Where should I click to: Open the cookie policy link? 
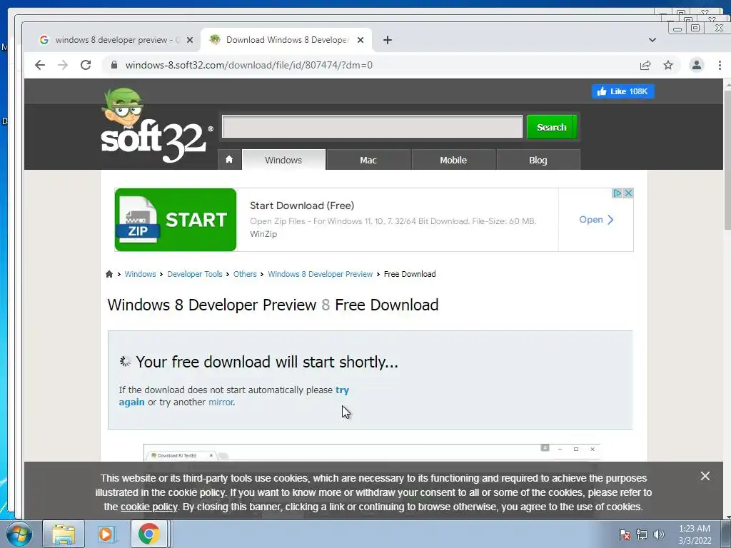(148, 507)
